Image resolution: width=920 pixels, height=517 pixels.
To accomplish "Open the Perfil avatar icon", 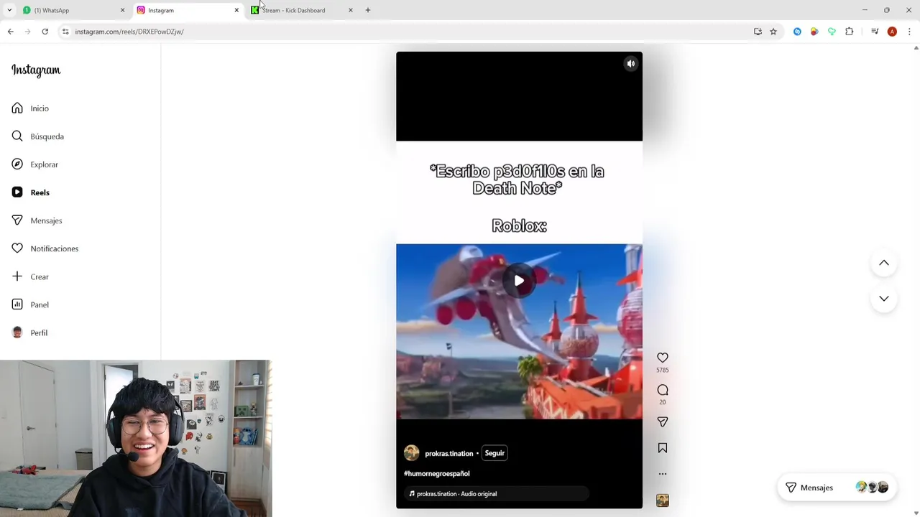I will point(17,332).
